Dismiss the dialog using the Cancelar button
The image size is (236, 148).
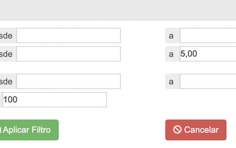point(196,130)
